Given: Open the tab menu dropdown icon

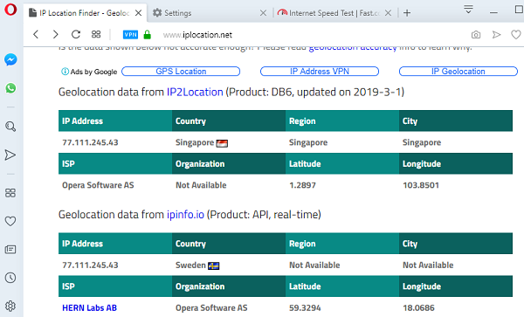Looking at the screenshot, I should tap(468, 9).
